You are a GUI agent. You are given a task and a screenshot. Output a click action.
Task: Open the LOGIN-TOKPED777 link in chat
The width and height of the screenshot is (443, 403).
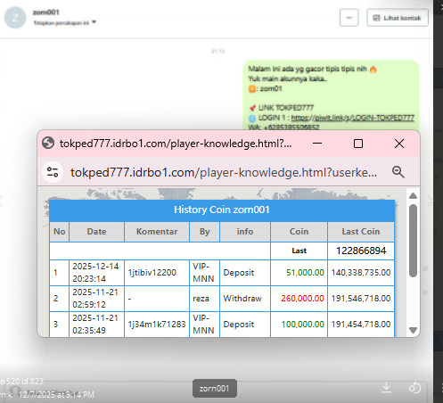352,118
